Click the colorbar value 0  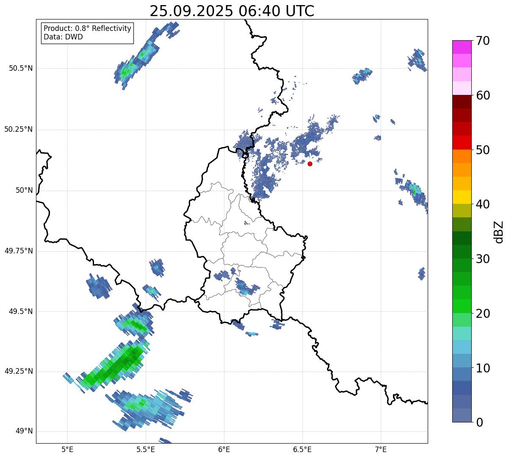click(x=479, y=422)
